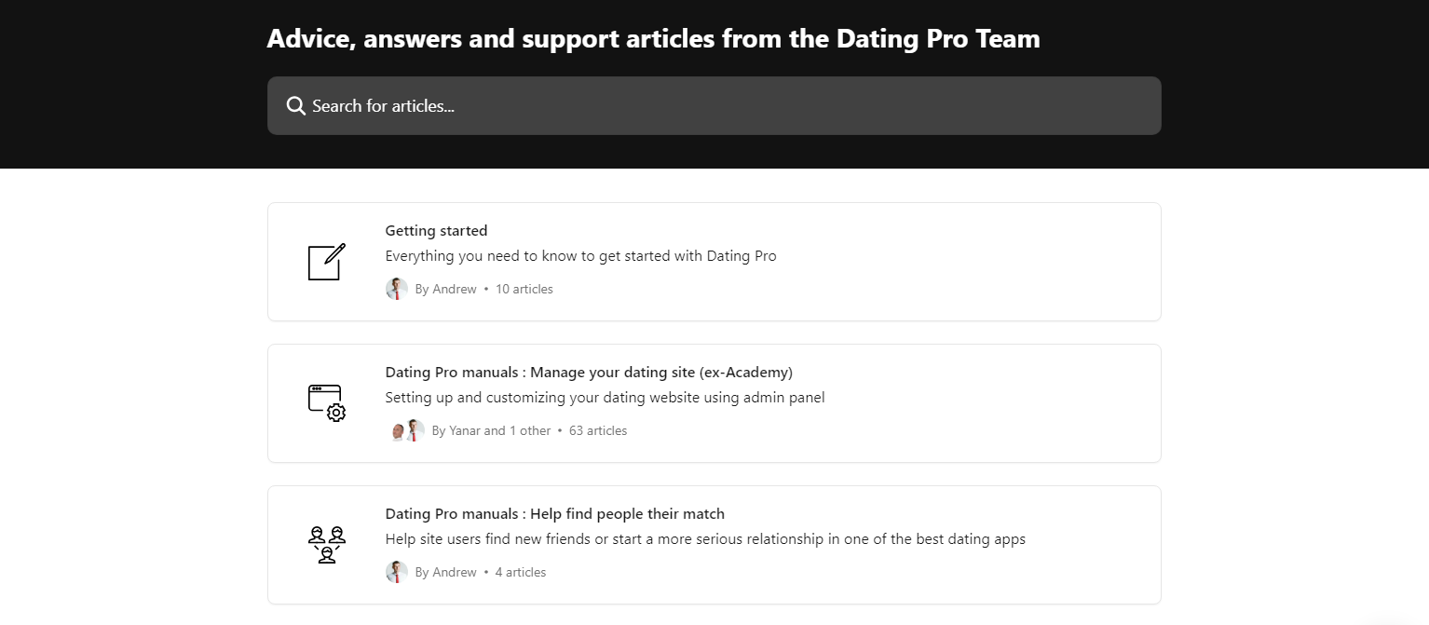This screenshot has width=1429, height=625.
Task: Click the pencil-and-paper Getting started icon
Action: (327, 262)
